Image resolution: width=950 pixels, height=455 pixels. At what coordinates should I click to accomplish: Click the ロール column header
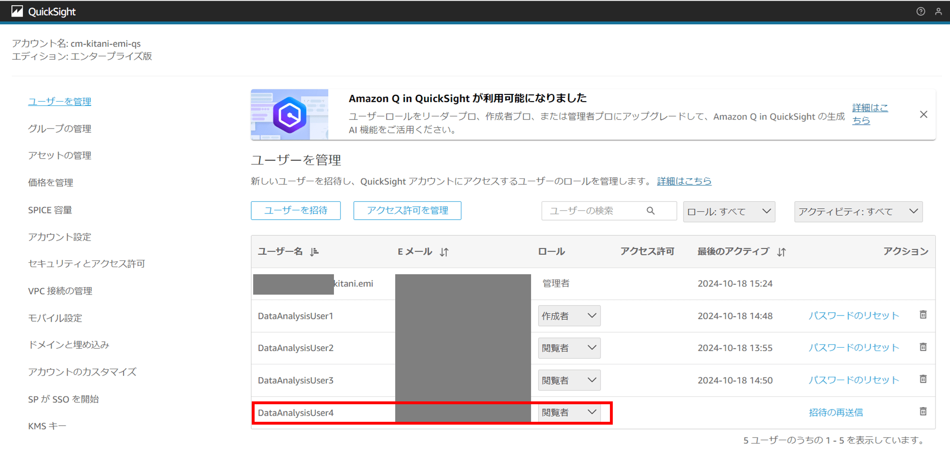pyautogui.click(x=551, y=251)
